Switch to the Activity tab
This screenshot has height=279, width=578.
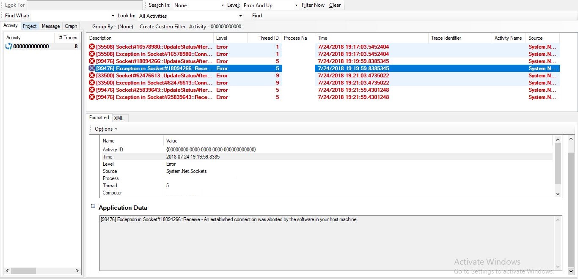tap(11, 26)
